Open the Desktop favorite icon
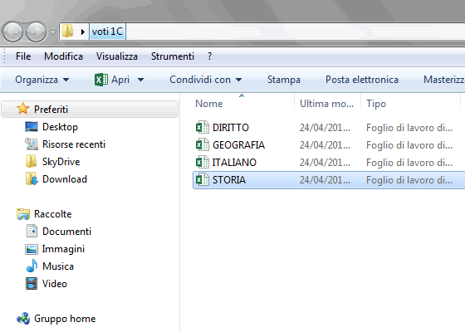This screenshot has height=332, width=465. click(32, 127)
